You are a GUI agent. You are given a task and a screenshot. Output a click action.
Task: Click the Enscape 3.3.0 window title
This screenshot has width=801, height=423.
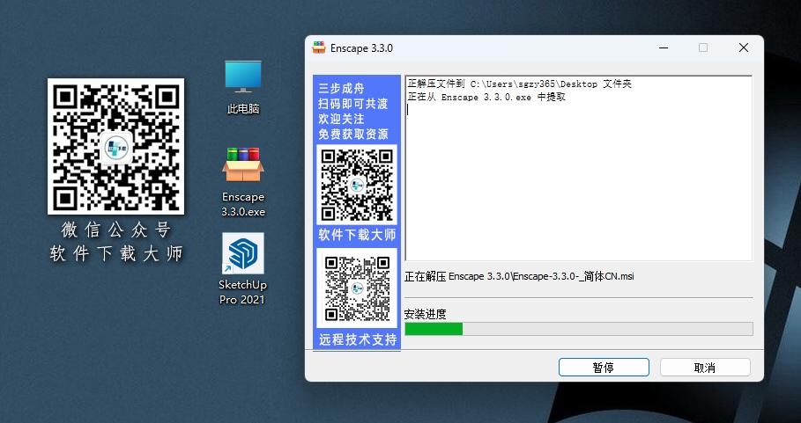click(x=361, y=47)
